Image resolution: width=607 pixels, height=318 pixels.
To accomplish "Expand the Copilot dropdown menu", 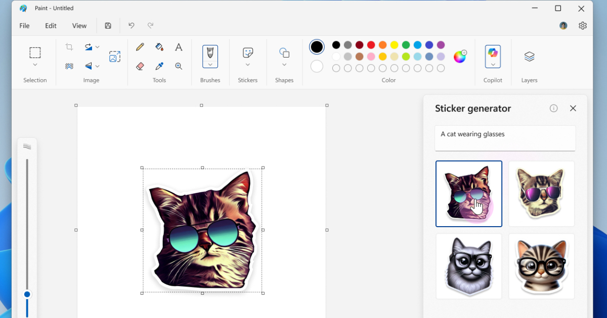I will pyautogui.click(x=493, y=65).
